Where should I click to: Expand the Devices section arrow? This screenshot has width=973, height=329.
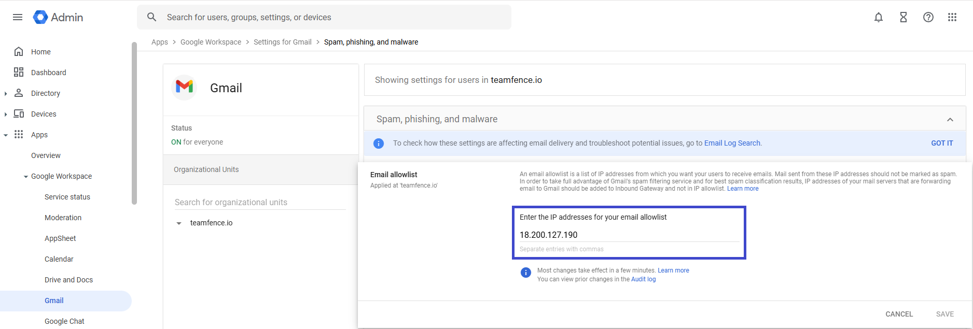click(6, 115)
